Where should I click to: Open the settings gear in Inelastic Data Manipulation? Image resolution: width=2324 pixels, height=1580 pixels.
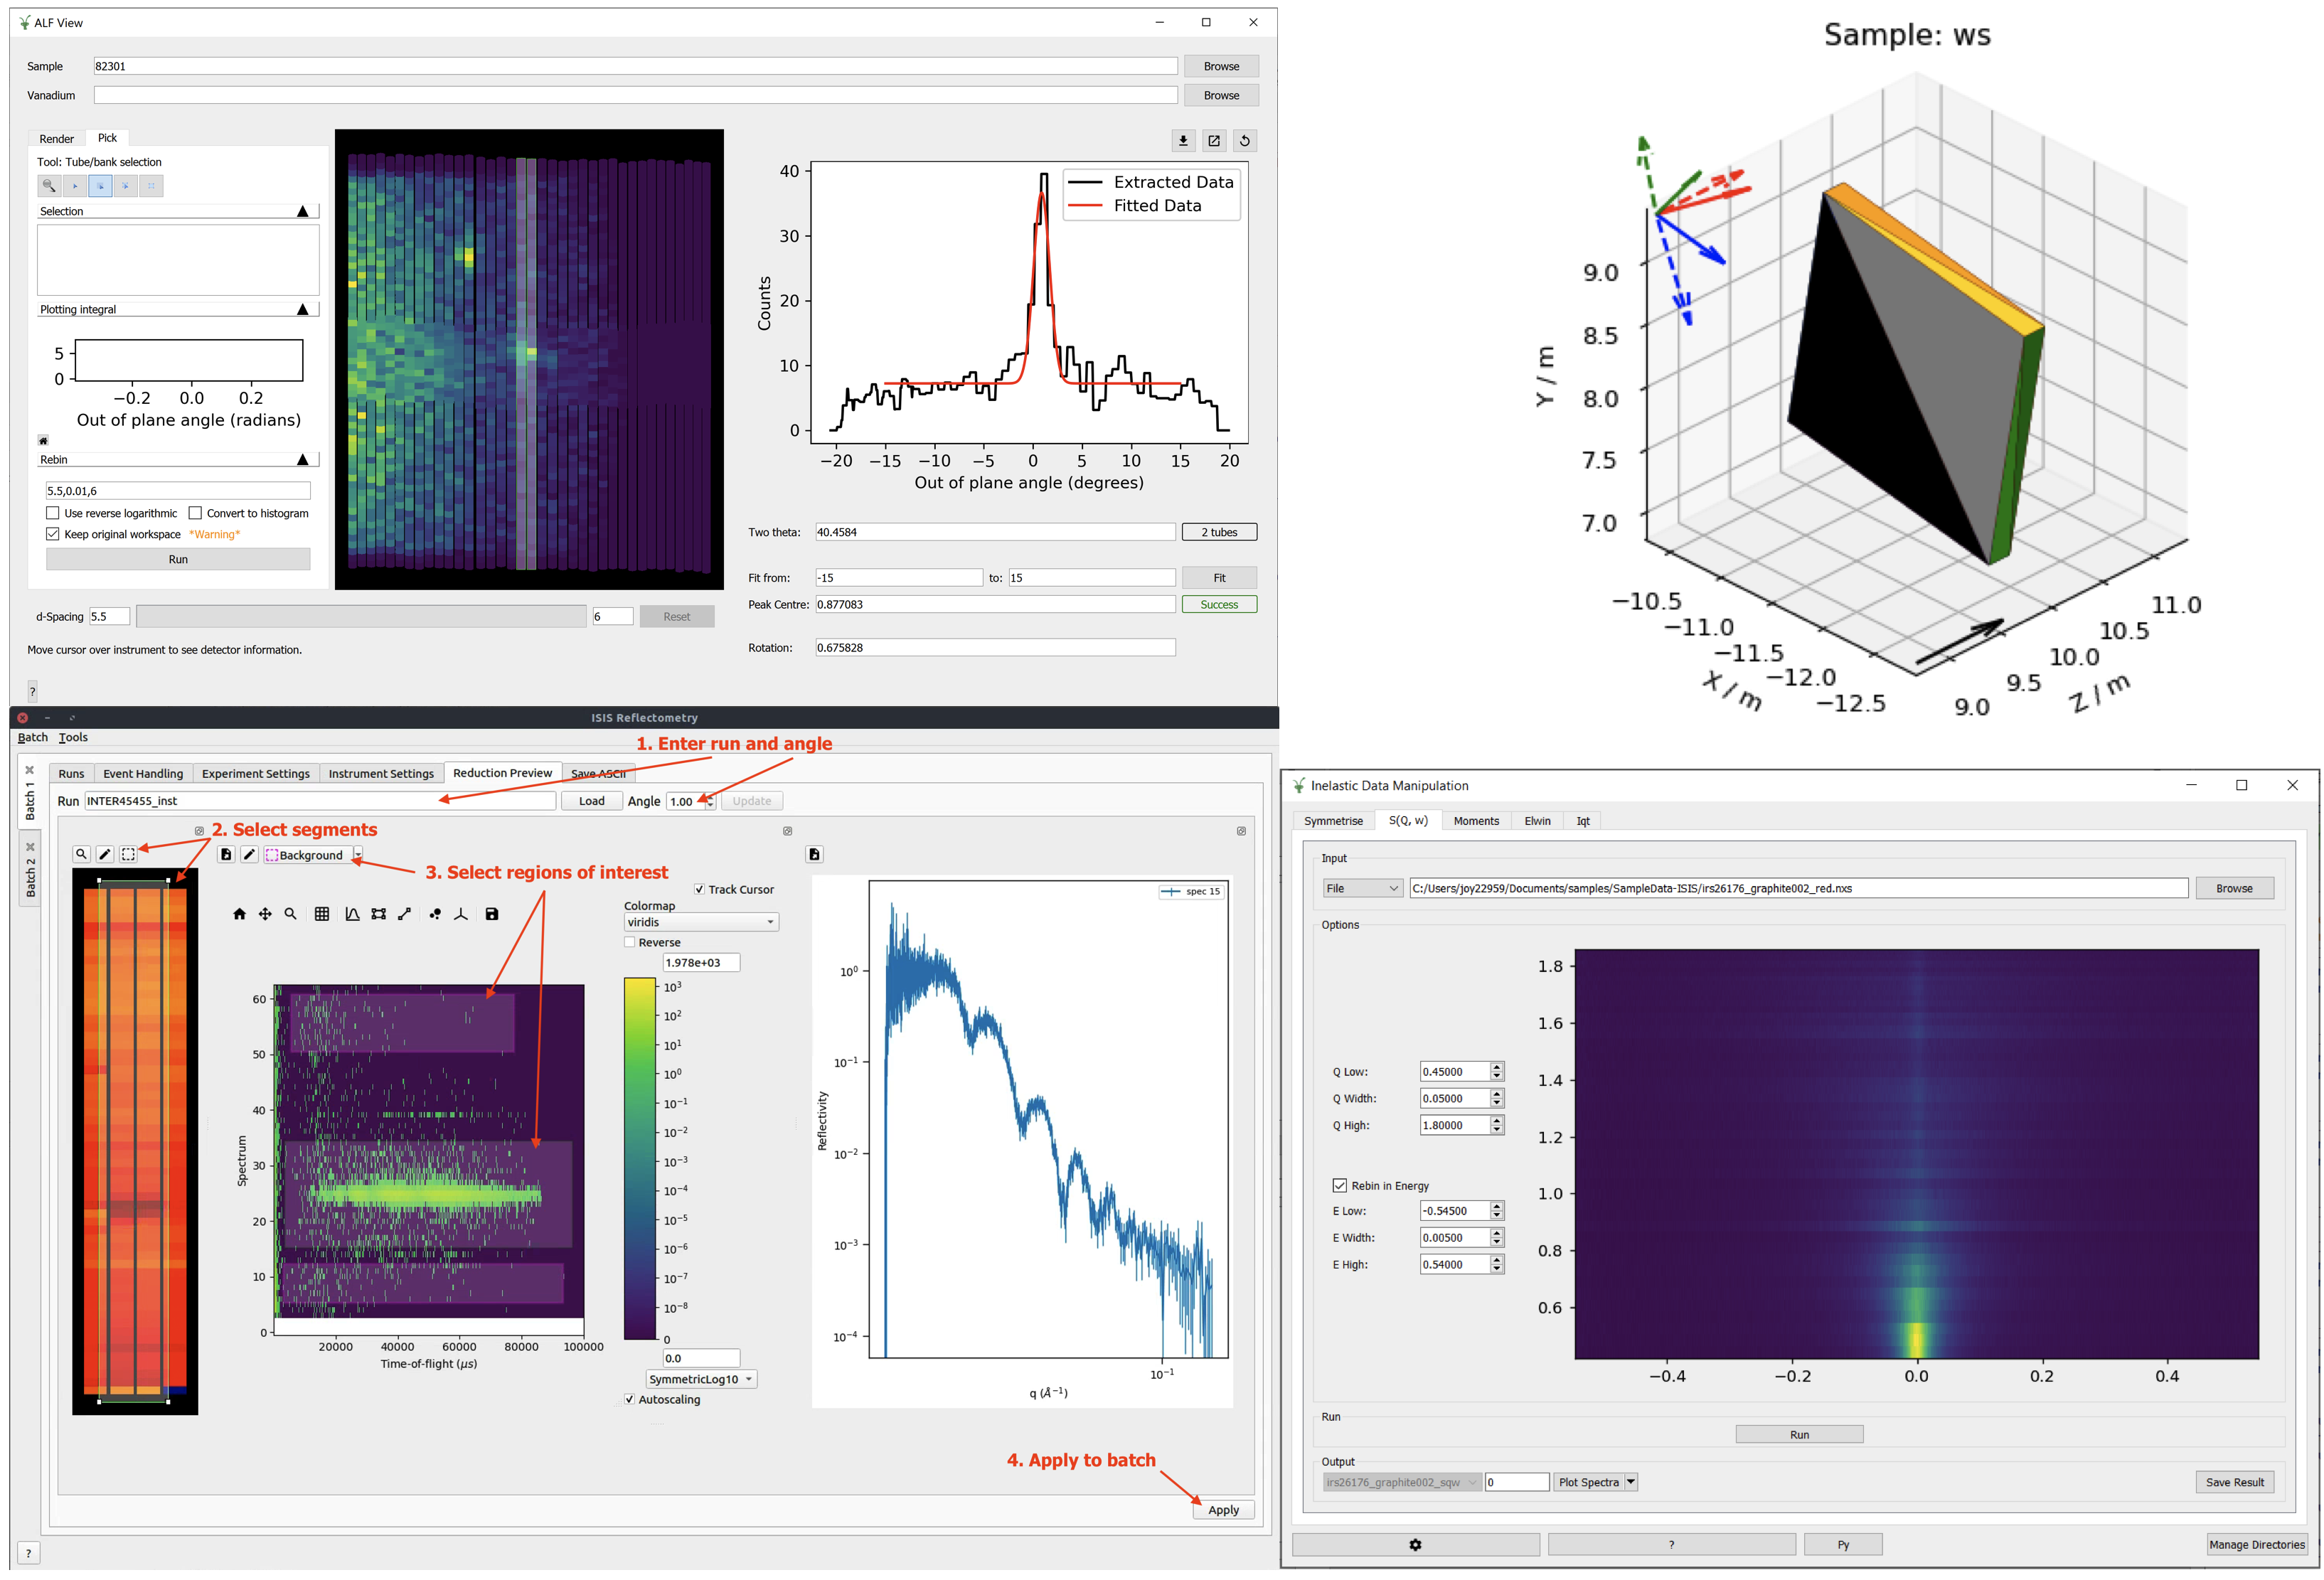pos(1415,1544)
